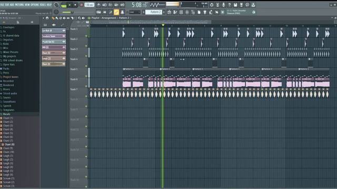Open the ADD menu
The width and height of the screenshot is (337, 189).
(x=12, y=5)
